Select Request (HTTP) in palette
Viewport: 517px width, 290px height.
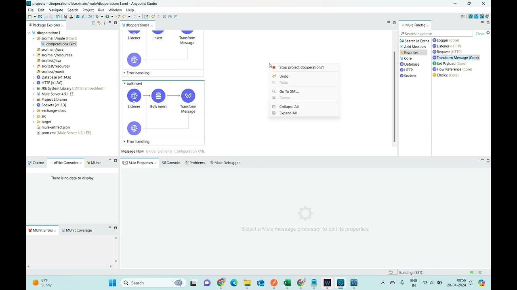point(447,52)
